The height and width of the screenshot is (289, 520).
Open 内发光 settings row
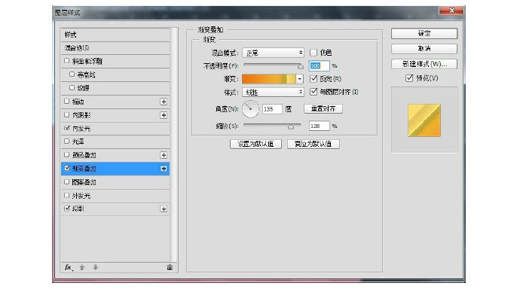click(115, 129)
